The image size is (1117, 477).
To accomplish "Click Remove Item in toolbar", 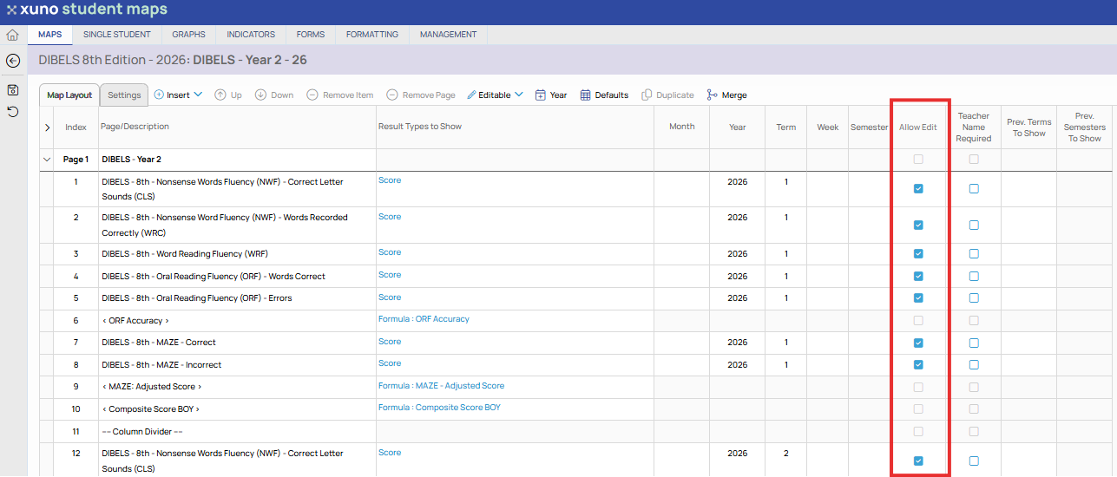I will click(x=339, y=95).
